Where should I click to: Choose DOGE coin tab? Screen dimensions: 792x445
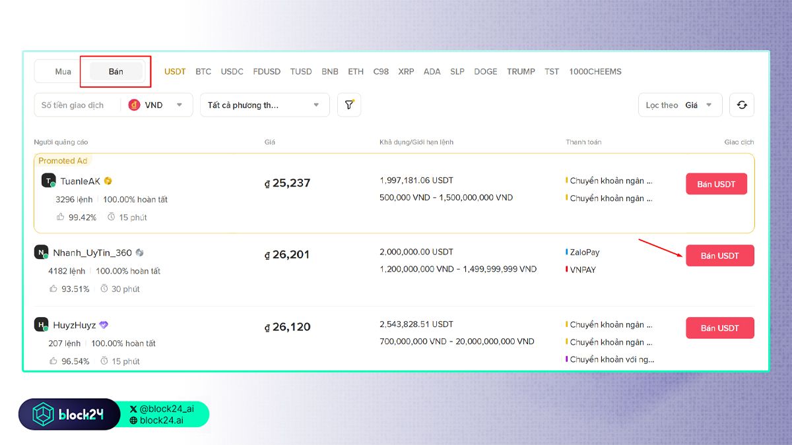pos(486,72)
